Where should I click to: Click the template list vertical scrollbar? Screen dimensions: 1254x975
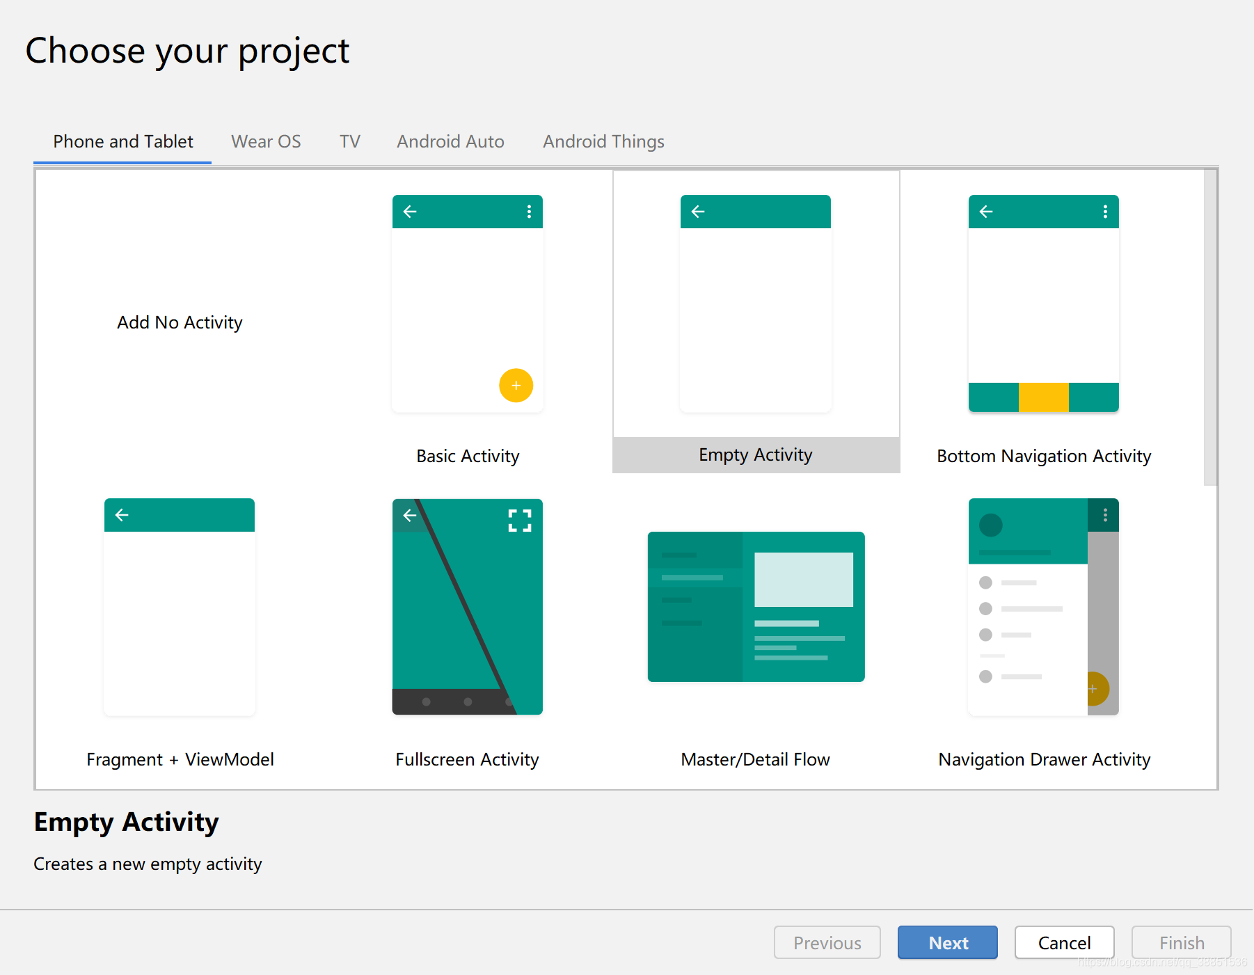1210,327
